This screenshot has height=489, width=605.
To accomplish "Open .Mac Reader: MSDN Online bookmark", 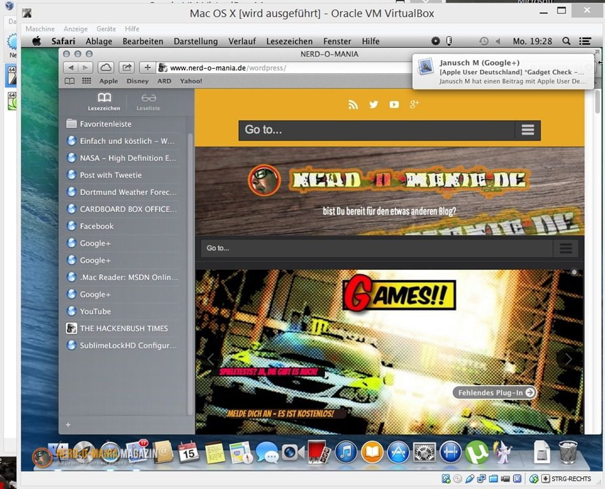I will (x=123, y=277).
